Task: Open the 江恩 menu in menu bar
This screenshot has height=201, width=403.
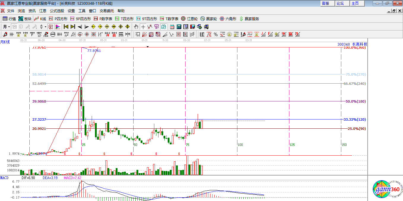Action: (x=43, y=11)
